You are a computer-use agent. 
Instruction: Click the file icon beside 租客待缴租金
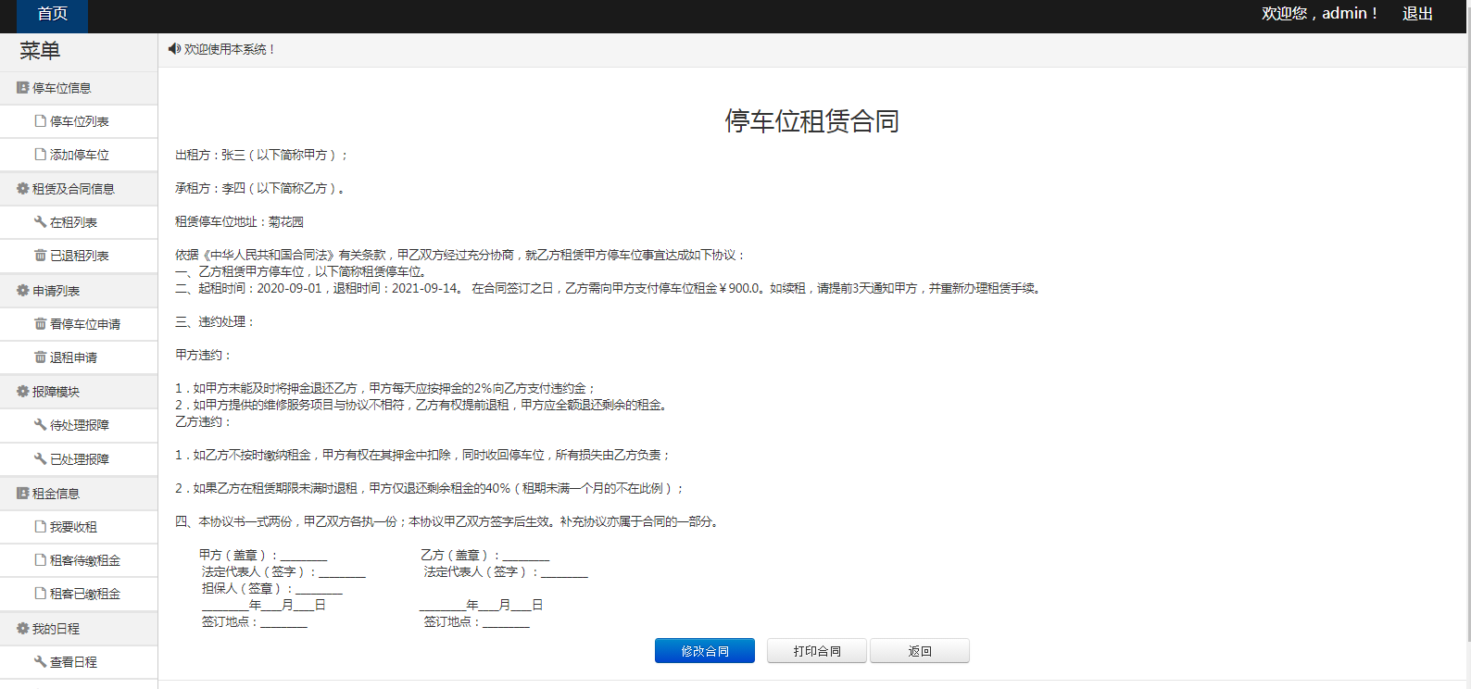[x=41, y=560]
